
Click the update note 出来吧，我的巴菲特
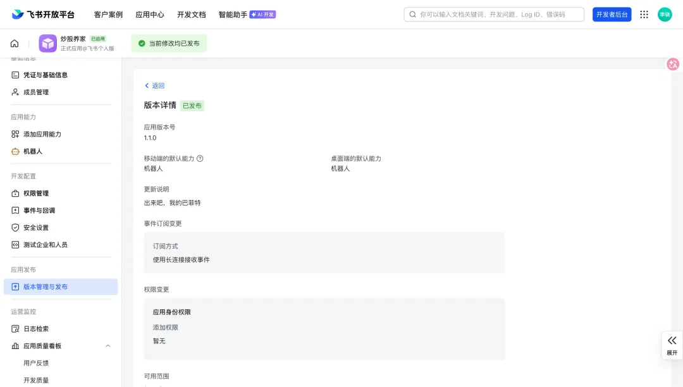pos(172,202)
